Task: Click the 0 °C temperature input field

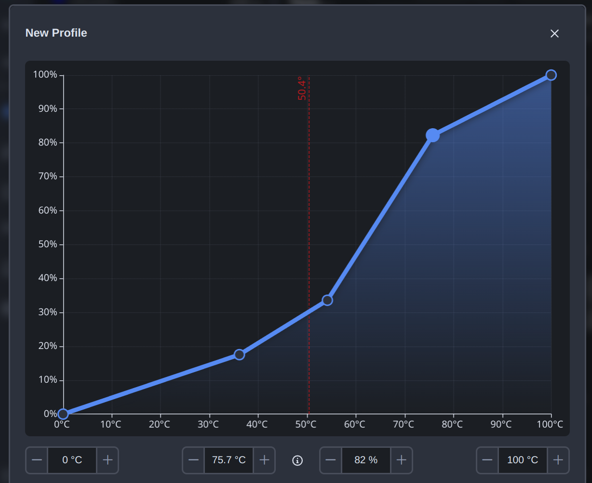Action: tap(72, 460)
